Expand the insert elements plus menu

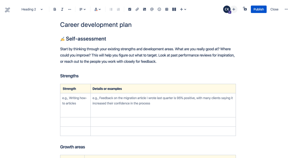(183, 9)
